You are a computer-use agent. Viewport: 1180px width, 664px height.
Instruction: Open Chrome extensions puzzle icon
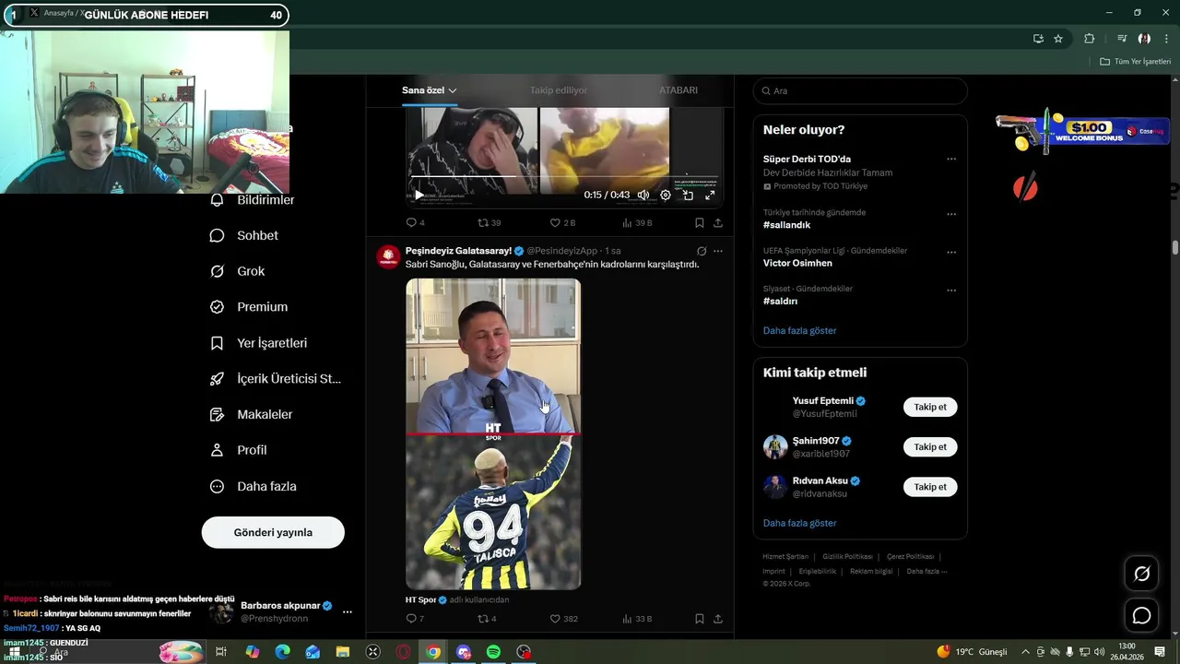pos(1090,39)
